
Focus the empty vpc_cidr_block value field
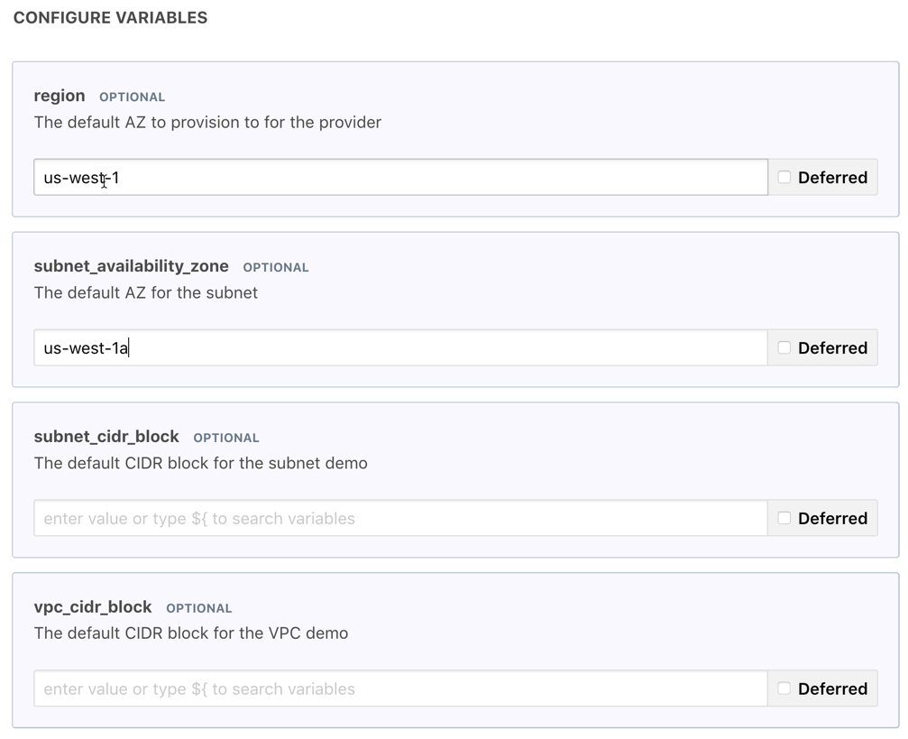[400, 688]
